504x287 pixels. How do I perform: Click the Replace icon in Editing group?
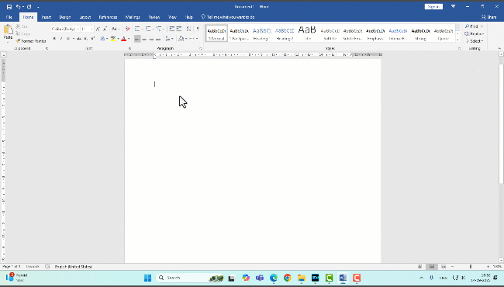click(x=467, y=34)
